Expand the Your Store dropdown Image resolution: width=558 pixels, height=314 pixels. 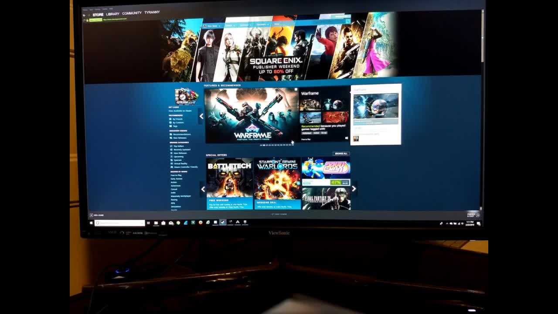click(x=212, y=26)
